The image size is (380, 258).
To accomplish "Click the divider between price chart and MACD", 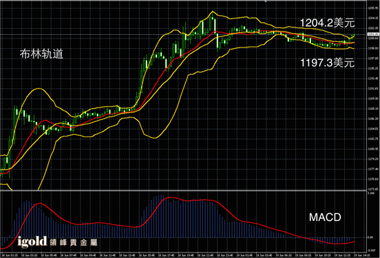I will (183, 191).
